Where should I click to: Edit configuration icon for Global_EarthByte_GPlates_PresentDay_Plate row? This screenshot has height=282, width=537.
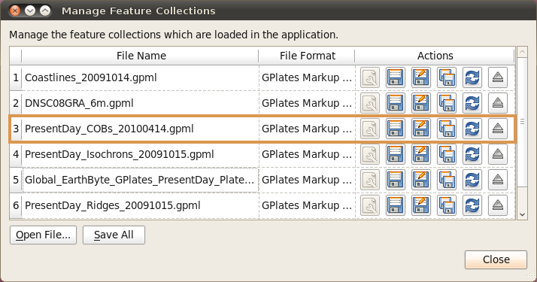click(x=370, y=180)
